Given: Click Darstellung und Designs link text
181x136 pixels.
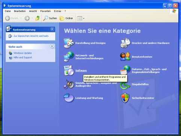Looking at the screenshot, I should [x=90, y=43].
